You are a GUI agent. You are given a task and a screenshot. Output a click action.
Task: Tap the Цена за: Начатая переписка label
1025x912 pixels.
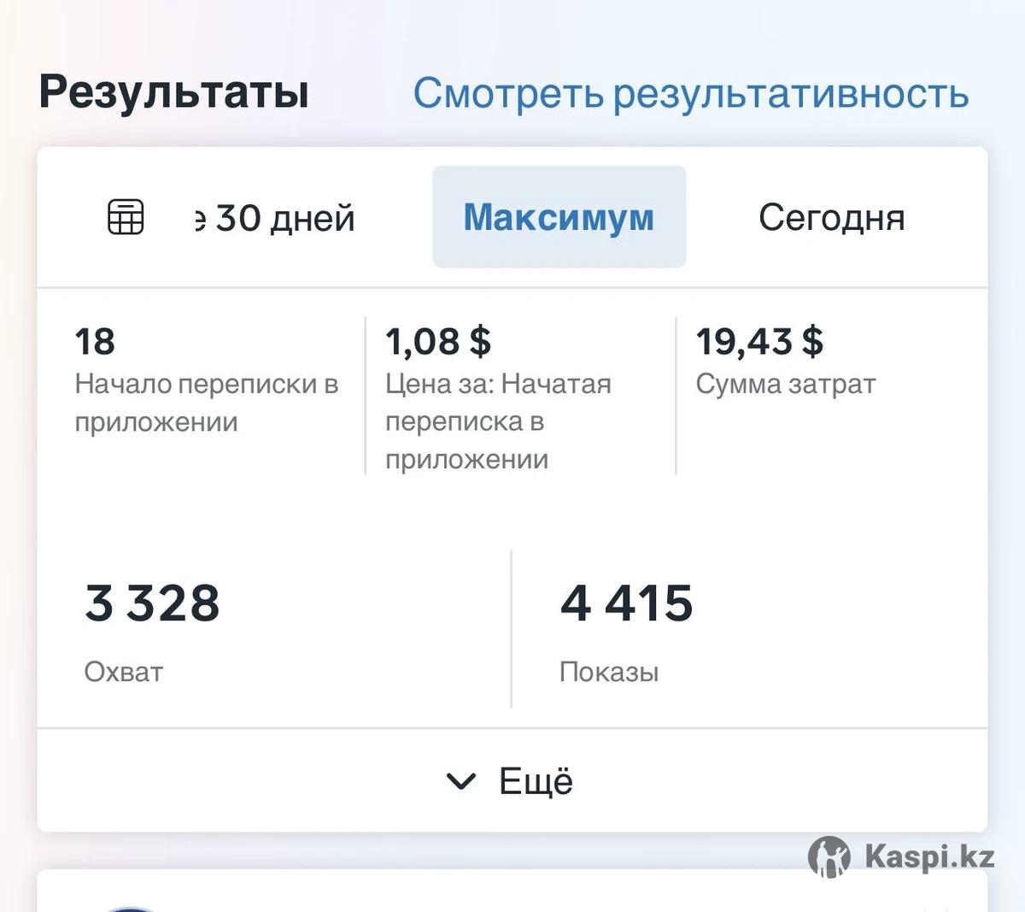[x=498, y=421]
